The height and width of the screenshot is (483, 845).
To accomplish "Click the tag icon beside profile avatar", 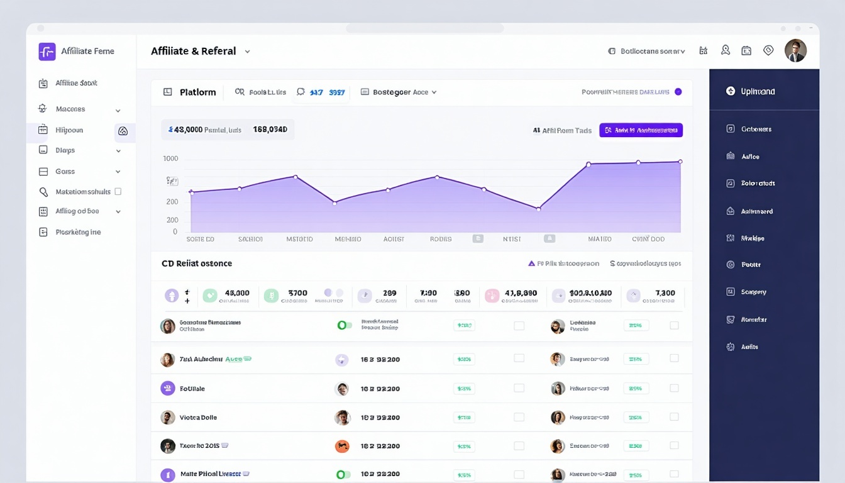I will [x=768, y=50].
